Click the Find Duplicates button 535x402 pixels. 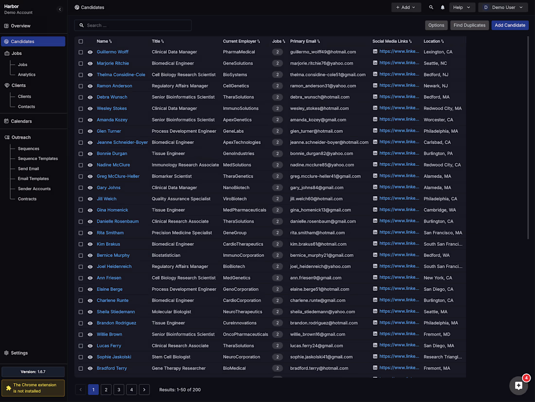coord(469,25)
